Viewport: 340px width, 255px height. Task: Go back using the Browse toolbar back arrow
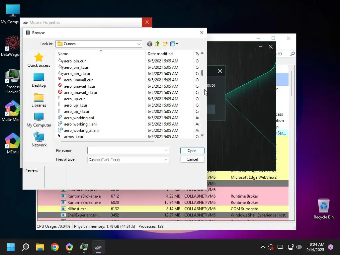click(x=150, y=44)
